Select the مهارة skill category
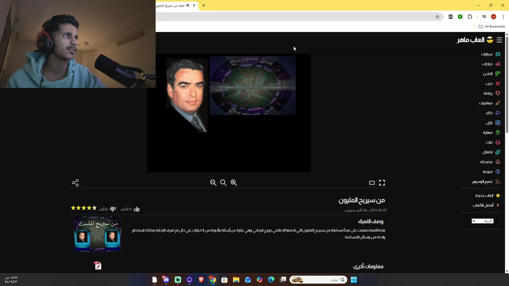Image resolution: width=509 pixels, height=286 pixels. pyautogui.click(x=492, y=132)
